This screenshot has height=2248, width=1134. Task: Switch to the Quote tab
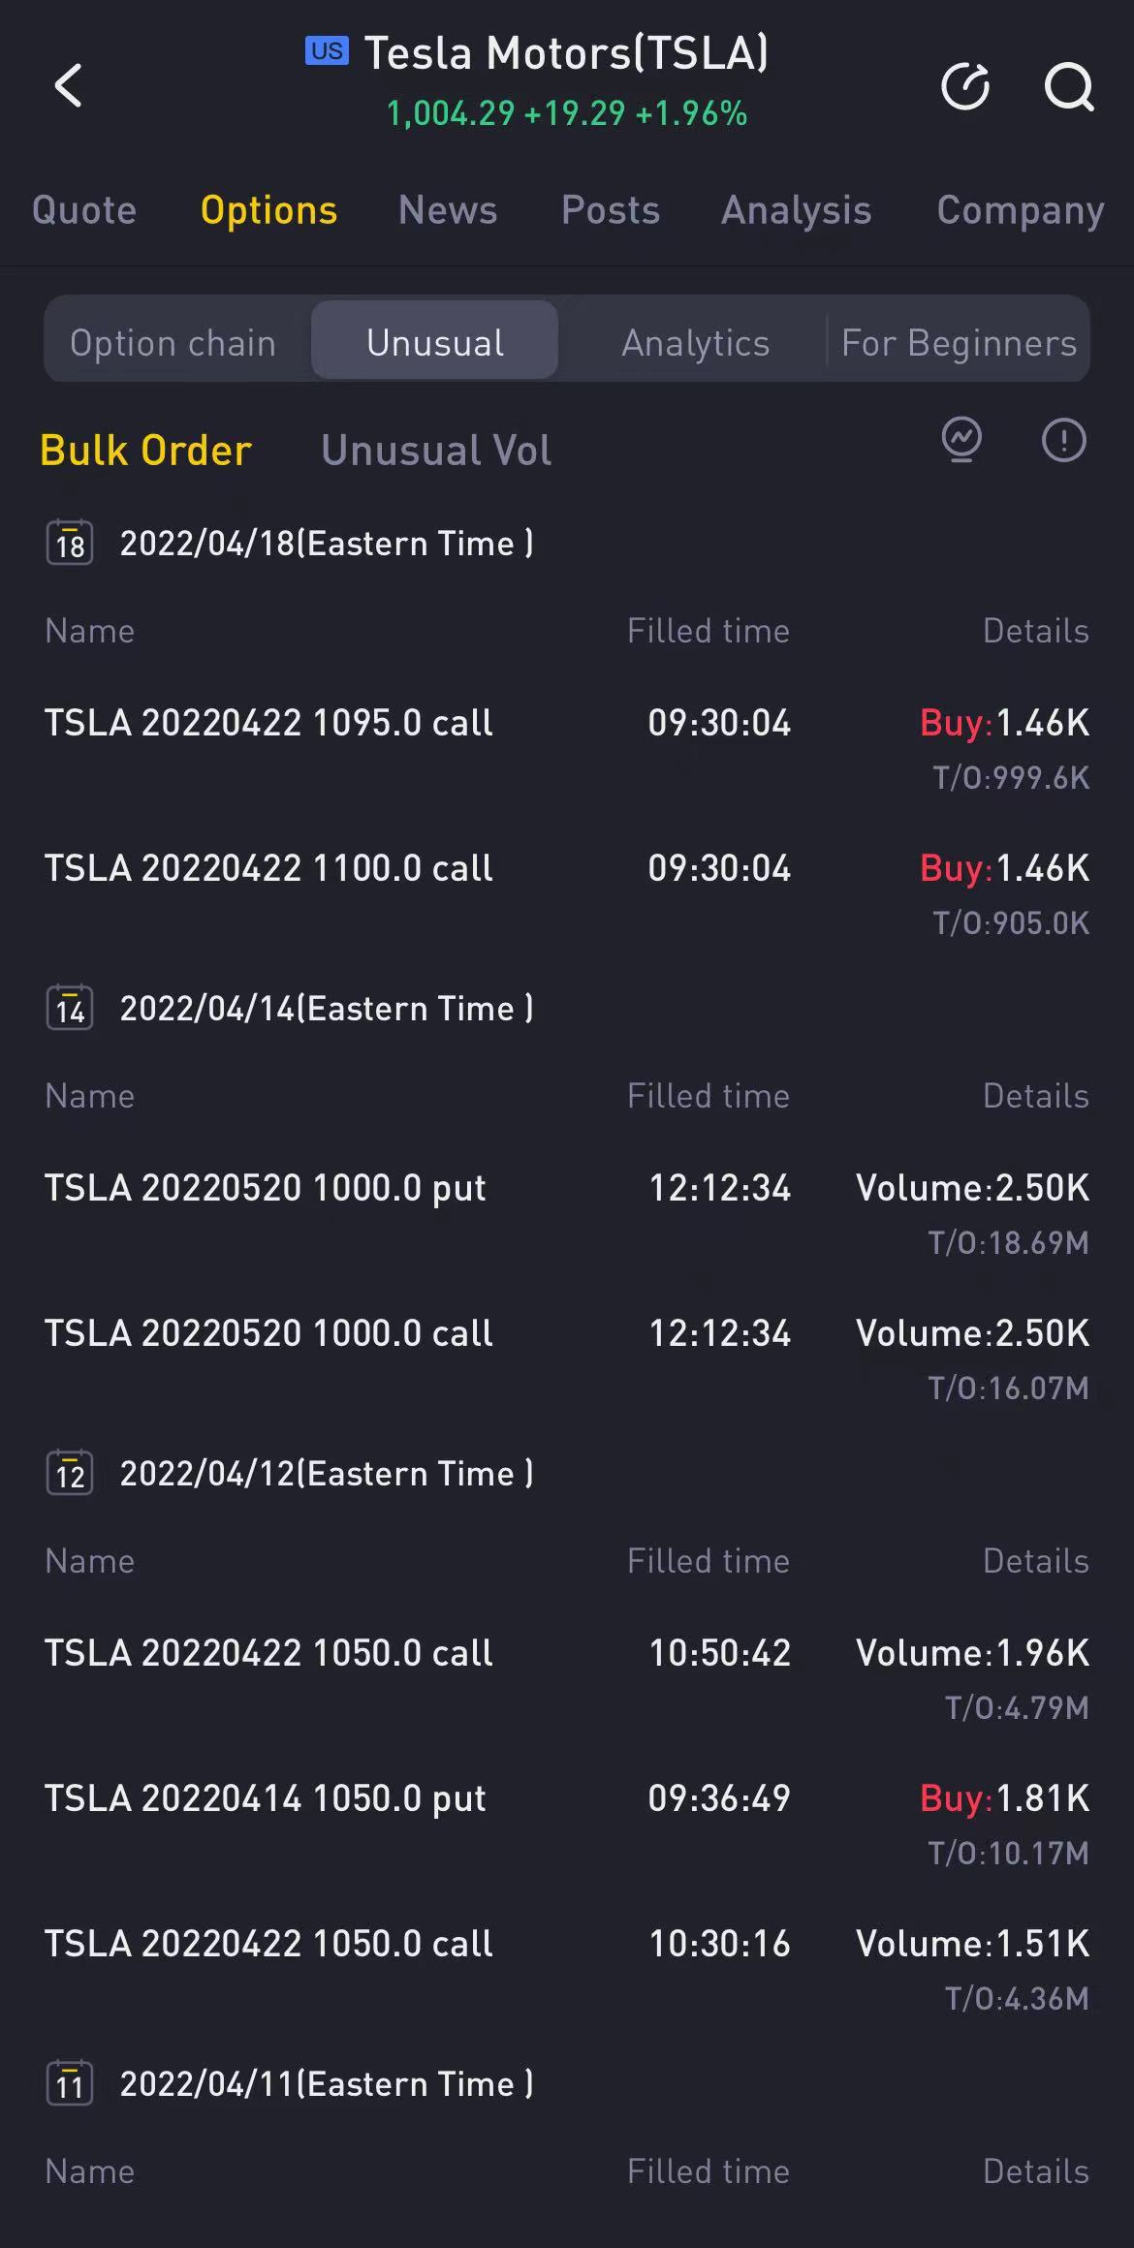coord(84,210)
